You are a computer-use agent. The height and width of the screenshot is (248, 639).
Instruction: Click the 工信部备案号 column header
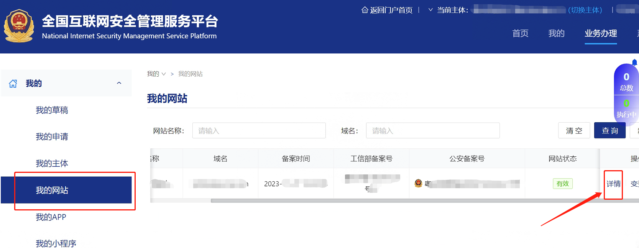point(371,159)
